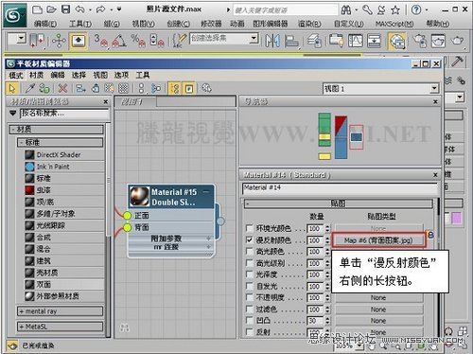Click the Open File folder icon

(51, 9)
